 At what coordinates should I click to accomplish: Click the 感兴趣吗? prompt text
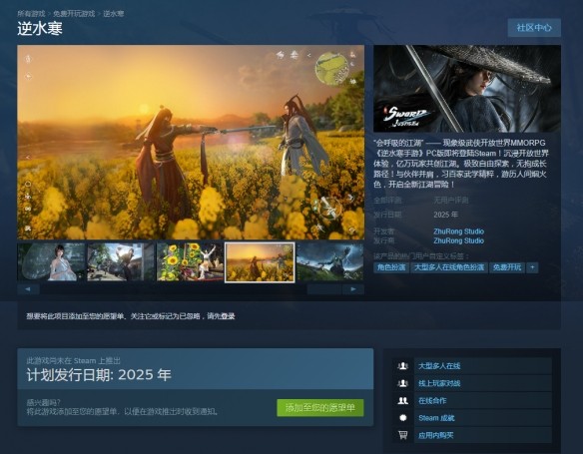coord(43,402)
